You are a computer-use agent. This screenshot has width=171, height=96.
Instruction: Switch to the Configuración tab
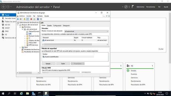[x=57, y=26]
